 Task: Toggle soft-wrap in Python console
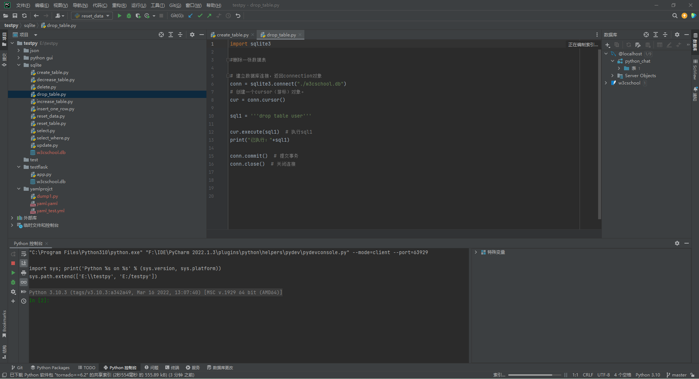tap(24, 254)
